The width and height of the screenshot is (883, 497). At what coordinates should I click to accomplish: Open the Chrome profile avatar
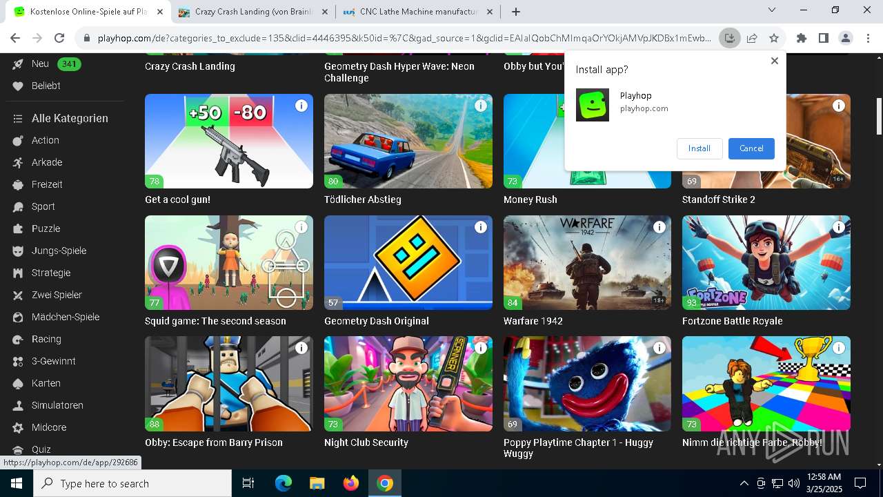click(845, 38)
